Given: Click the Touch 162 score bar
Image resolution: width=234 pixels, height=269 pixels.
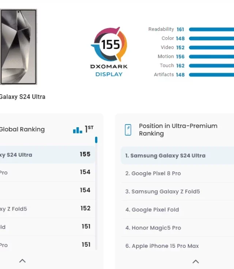Looking at the screenshot, I should tap(211, 66).
